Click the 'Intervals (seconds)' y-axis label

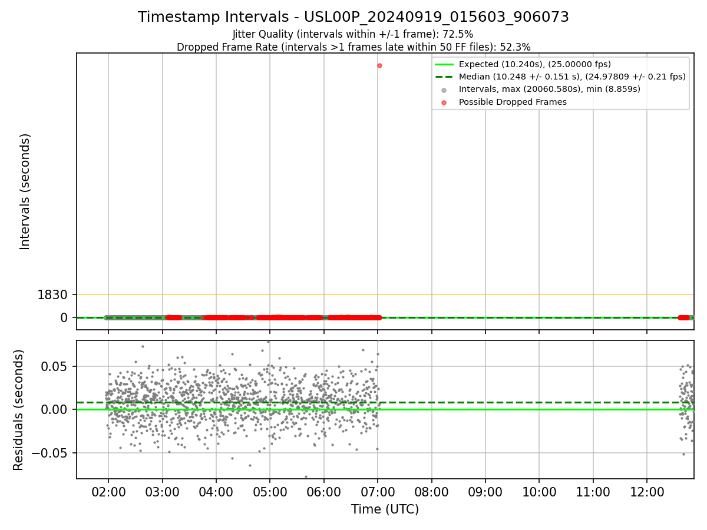click(x=25, y=191)
